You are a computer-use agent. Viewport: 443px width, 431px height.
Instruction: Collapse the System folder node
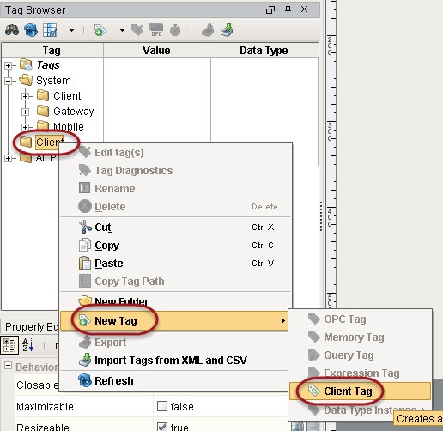pos(8,81)
